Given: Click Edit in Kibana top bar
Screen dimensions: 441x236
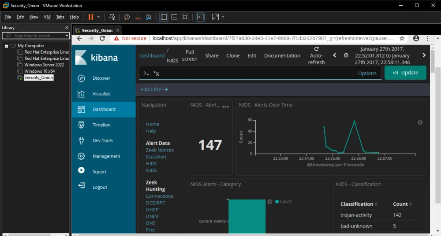Looking at the screenshot, I should coord(252,55).
